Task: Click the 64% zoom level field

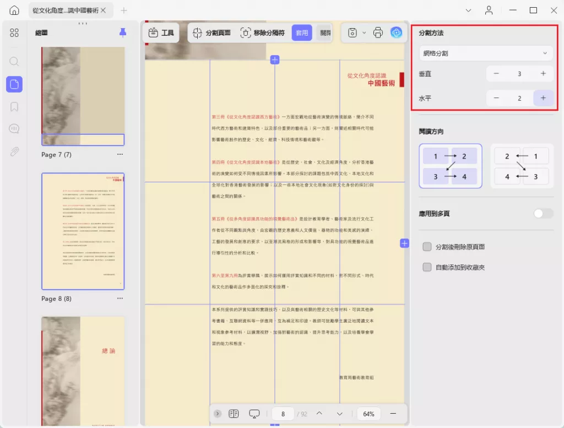Action: pos(368,414)
